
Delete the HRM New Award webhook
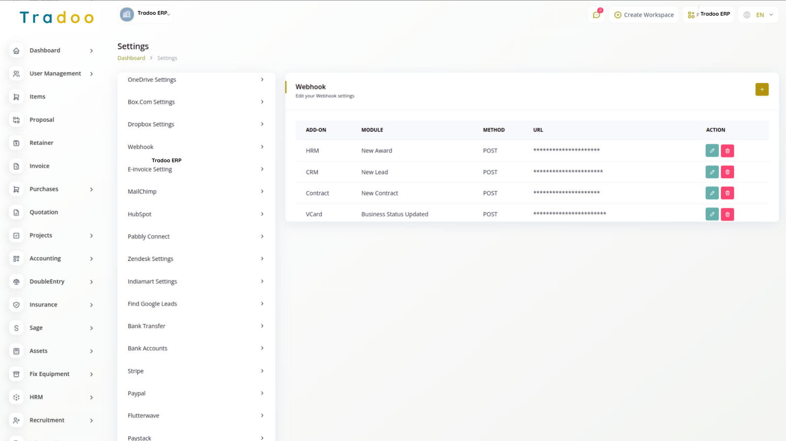[x=728, y=151]
